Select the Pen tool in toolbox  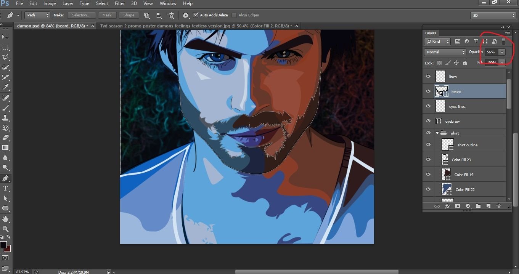coord(6,178)
